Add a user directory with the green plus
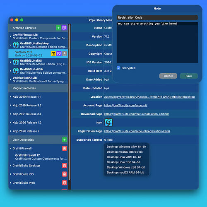 tap(65, 140)
